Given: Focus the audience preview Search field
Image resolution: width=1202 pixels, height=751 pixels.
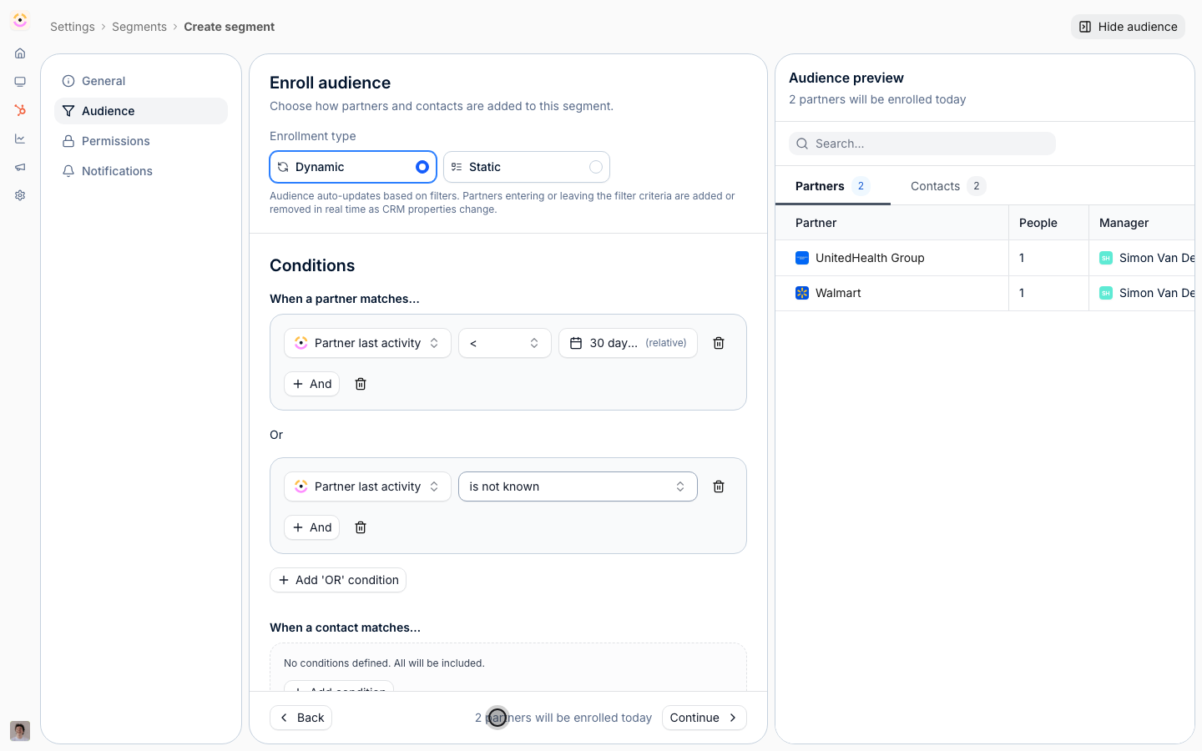Looking at the screenshot, I should pos(922,144).
